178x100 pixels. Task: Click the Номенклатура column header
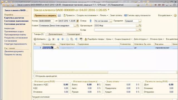pos(50,44)
